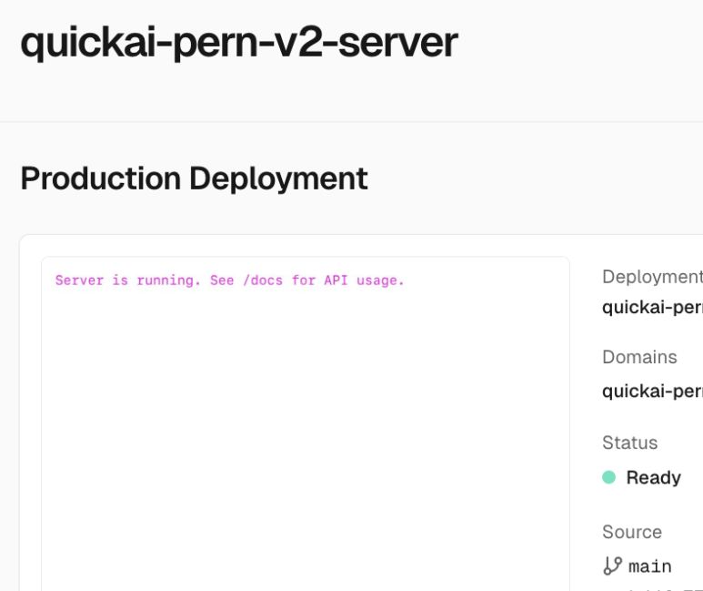Open the domain link under Domains
The height and width of the screenshot is (591, 703).
pyautogui.click(x=652, y=392)
